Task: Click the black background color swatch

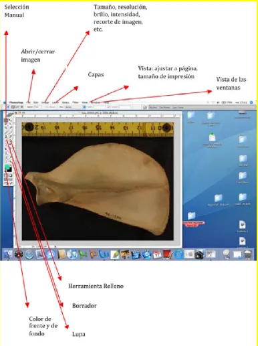Action: 9,170
